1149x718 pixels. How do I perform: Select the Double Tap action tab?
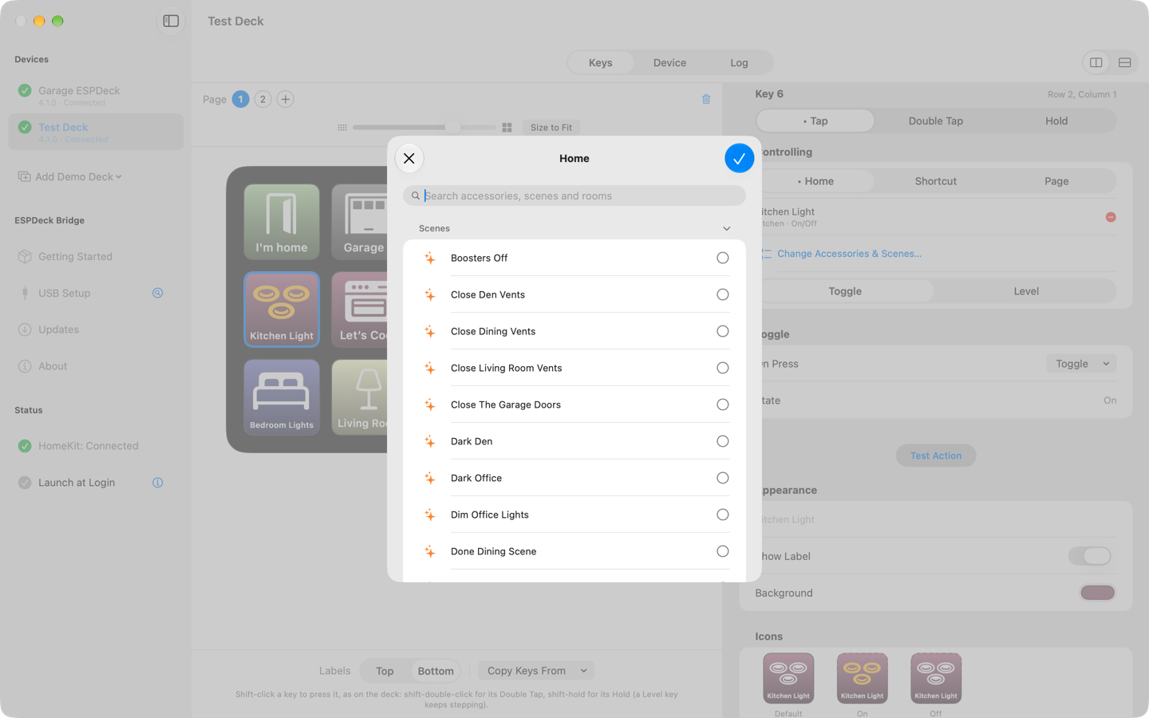point(935,120)
